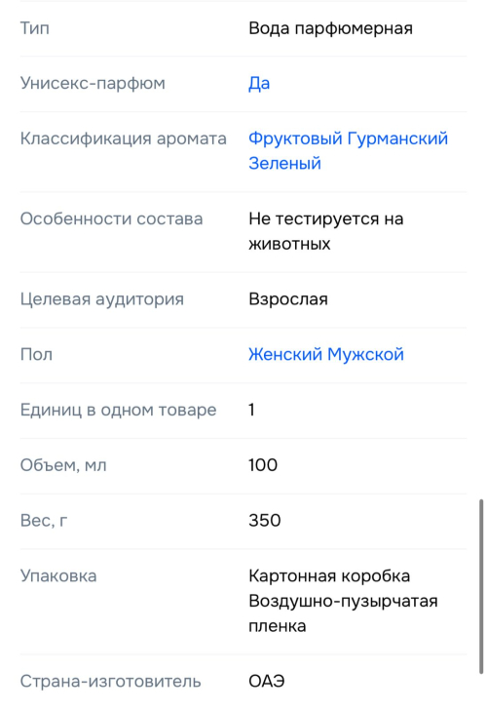
Task: Select the 'Зеленый' fragrance classification link
Action: 285,163
